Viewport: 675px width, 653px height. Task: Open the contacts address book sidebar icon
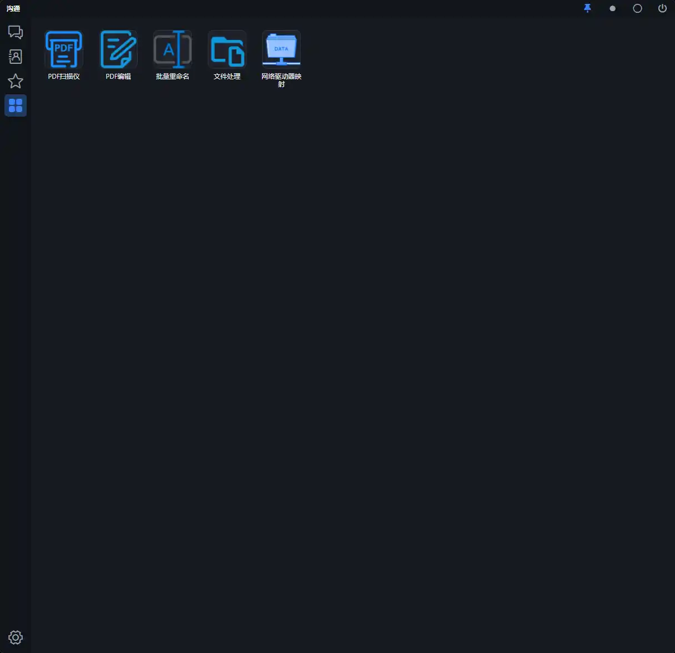[16, 57]
